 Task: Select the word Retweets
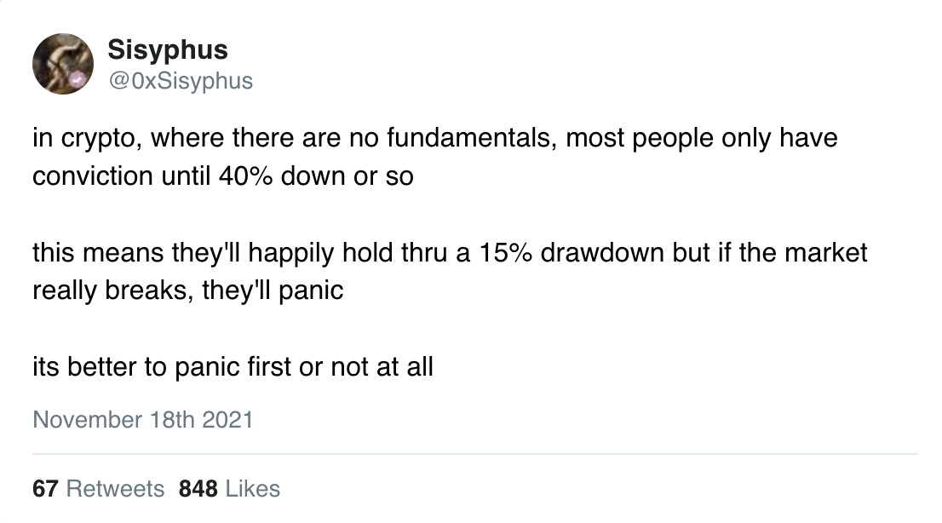point(115,489)
